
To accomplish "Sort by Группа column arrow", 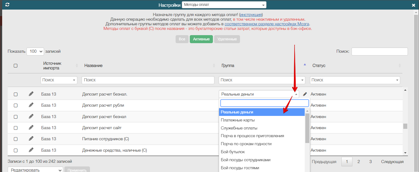I will 305,65.
